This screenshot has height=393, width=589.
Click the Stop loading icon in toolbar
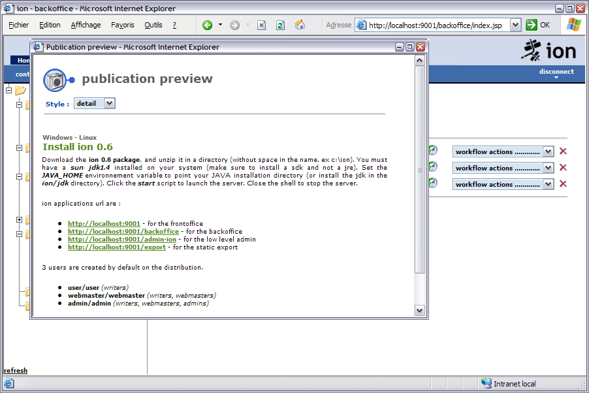pyautogui.click(x=261, y=25)
